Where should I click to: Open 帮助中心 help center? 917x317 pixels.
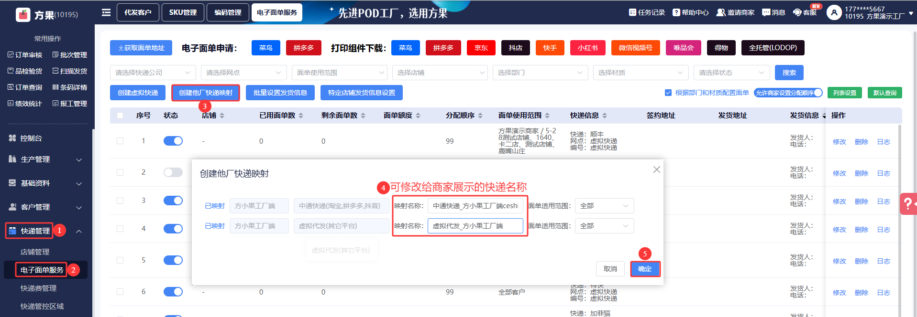pyautogui.click(x=690, y=12)
